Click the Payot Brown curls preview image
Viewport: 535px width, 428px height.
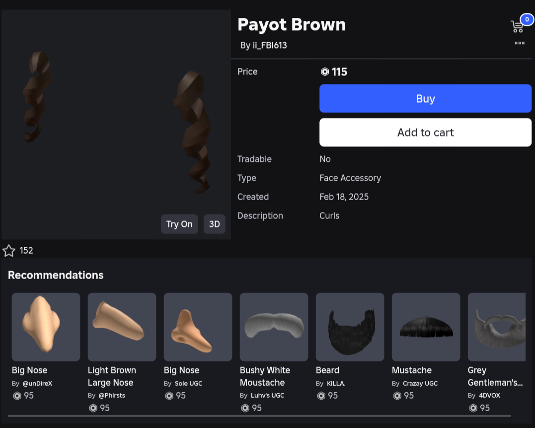tap(116, 125)
